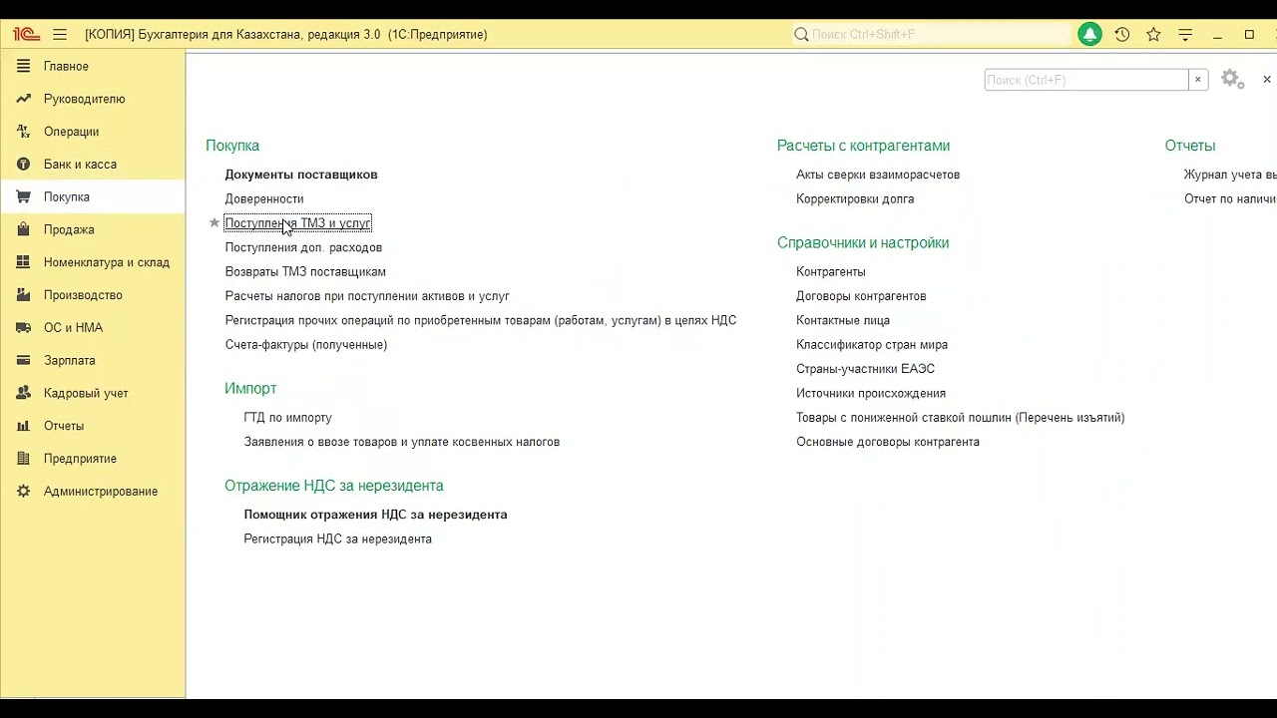Open Продажа section

click(x=69, y=229)
